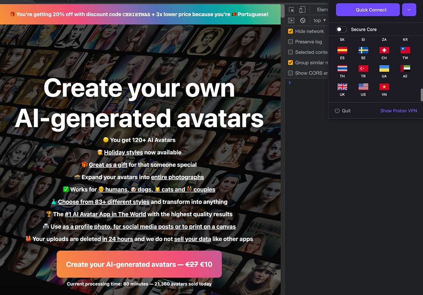Open the top context dropdown
This screenshot has width=423, height=295.
(320, 20)
